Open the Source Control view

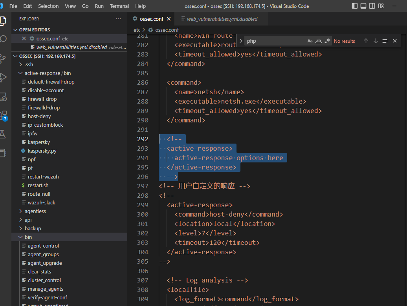point(3,58)
